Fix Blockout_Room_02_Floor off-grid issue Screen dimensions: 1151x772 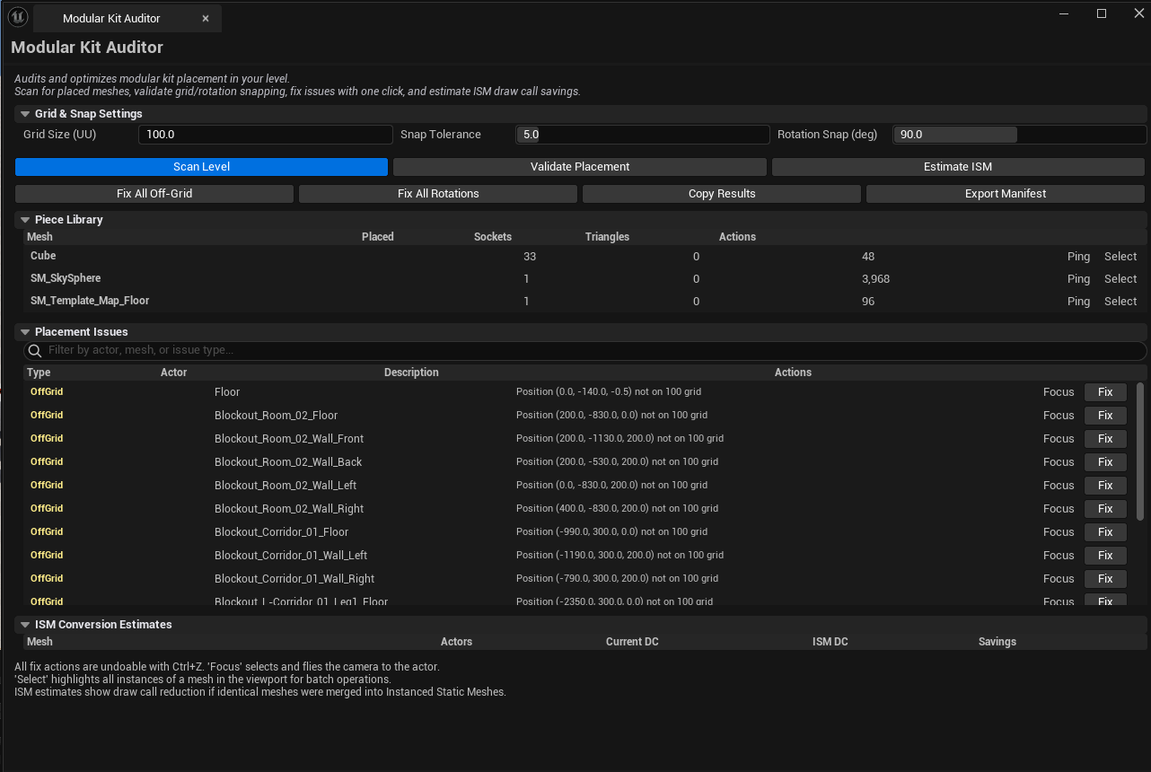[1105, 416]
